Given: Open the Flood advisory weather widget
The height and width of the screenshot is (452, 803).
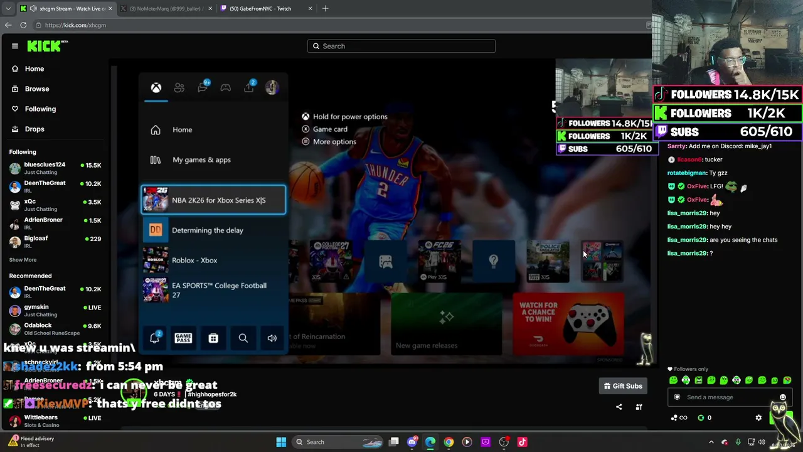Looking at the screenshot, I should 31,442.
